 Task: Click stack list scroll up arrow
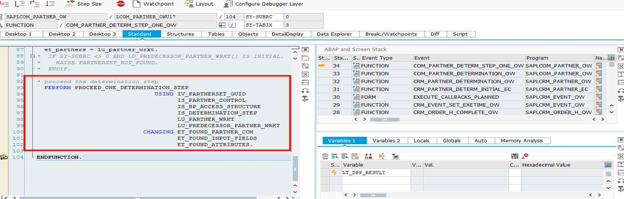[x=612, y=105]
